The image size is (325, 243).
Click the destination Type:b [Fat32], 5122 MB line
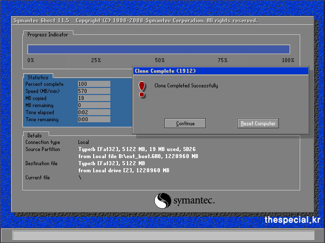point(111,163)
